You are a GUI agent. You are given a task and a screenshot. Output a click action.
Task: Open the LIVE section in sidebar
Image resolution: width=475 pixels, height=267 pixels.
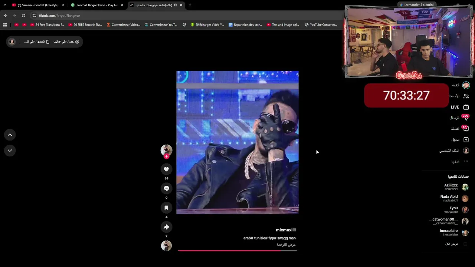(460, 107)
